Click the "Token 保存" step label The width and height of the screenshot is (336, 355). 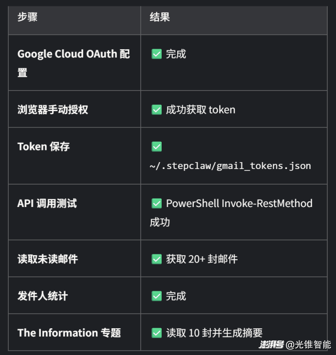point(43,147)
